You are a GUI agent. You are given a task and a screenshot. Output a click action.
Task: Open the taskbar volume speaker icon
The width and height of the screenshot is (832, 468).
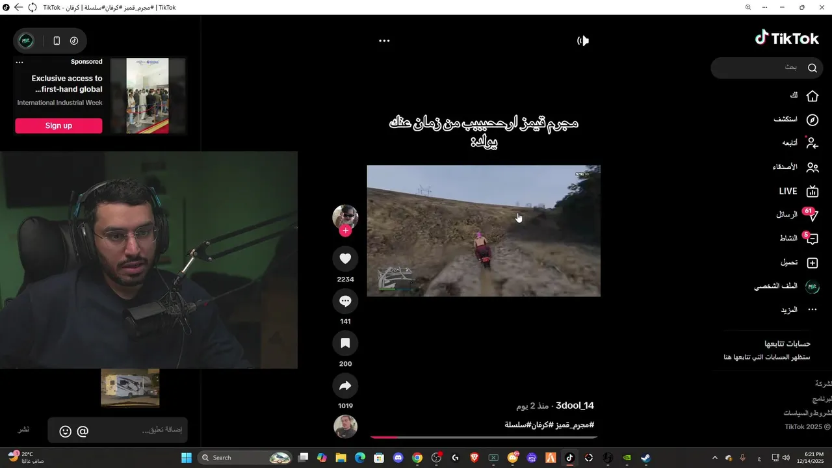coord(786,458)
